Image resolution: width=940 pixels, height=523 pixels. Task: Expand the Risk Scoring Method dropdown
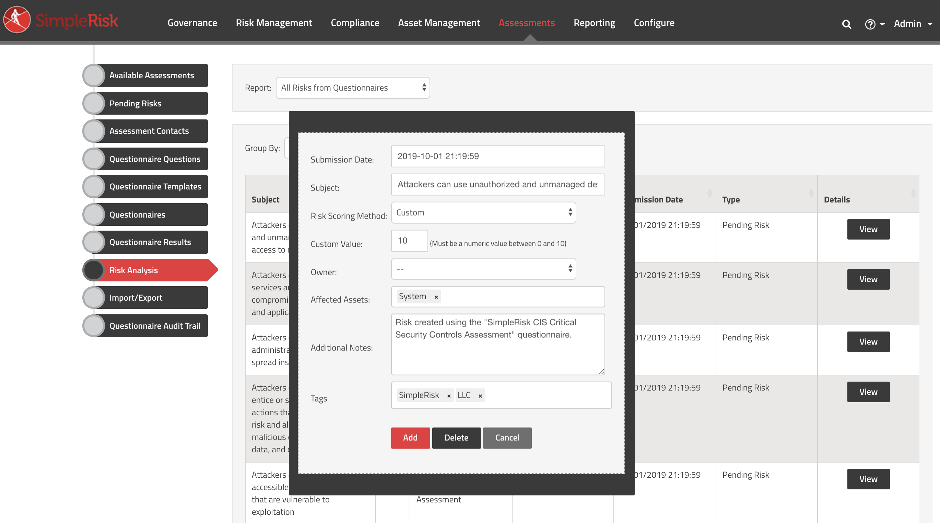[483, 212]
